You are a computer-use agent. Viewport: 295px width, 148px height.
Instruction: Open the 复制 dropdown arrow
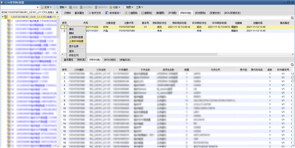click(66, 7)
